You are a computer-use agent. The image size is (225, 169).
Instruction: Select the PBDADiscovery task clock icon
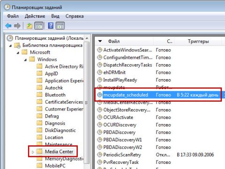tap(99, 132)
